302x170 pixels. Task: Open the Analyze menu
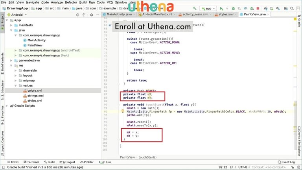point(57,2)
